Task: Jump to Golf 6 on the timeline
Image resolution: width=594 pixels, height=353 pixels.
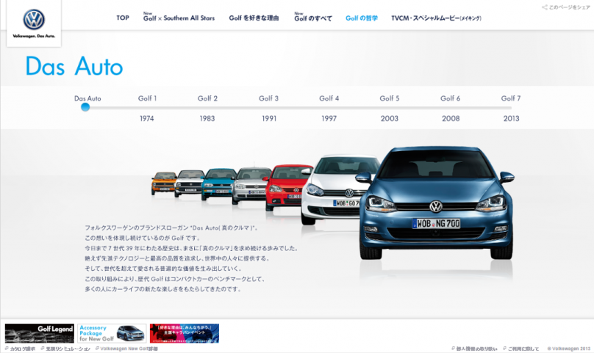Action: pyautogui.click(x=450, y=98)
